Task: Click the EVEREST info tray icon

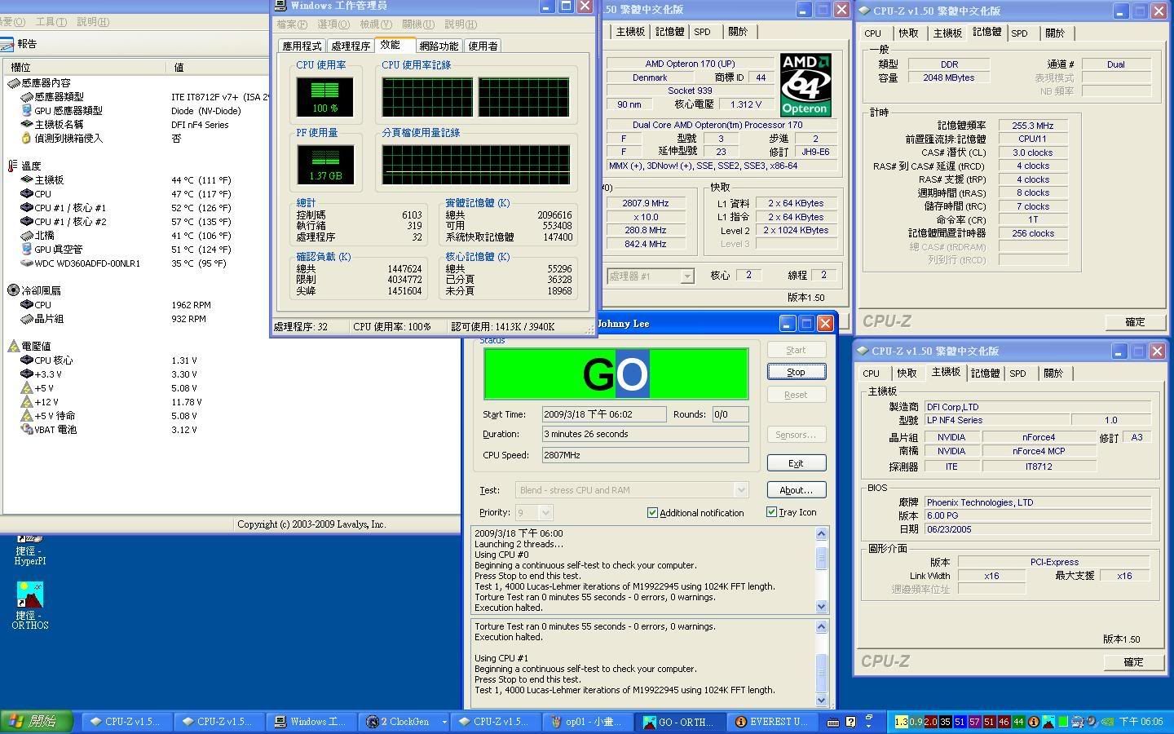Action: 1034,722
